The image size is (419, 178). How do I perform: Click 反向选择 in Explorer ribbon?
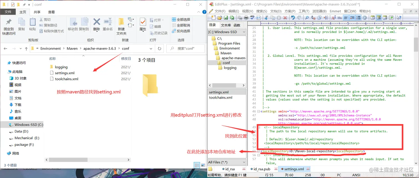point(181,31)
